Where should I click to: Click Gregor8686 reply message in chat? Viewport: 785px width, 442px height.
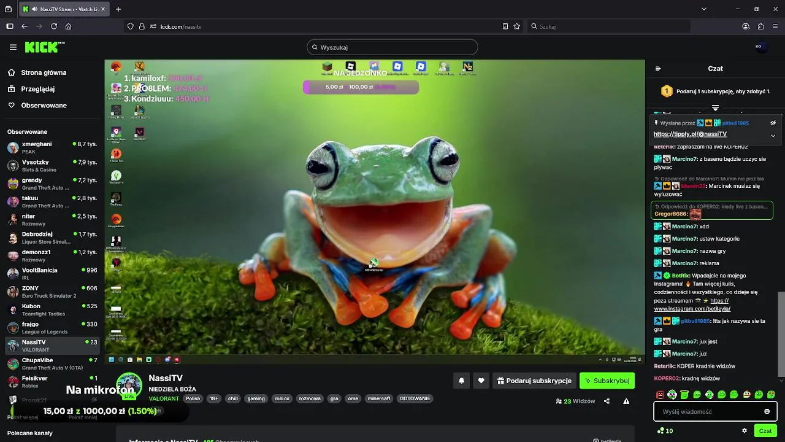pyautogui.click(x=711, y=211)
